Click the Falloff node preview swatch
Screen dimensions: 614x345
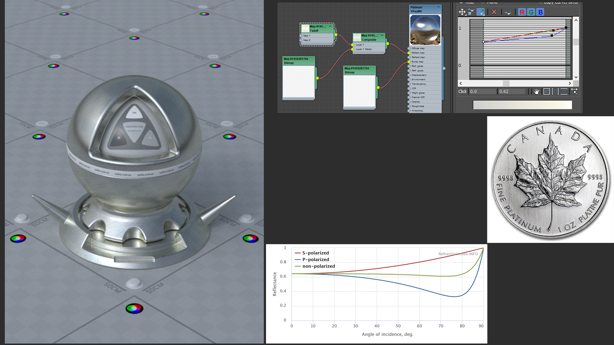tap(305, 28)
